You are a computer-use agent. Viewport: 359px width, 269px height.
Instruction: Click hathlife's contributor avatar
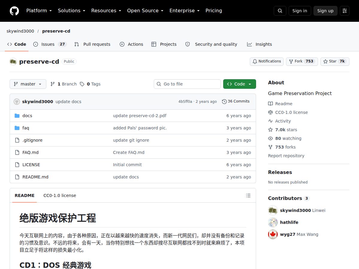tap(273, 222)
